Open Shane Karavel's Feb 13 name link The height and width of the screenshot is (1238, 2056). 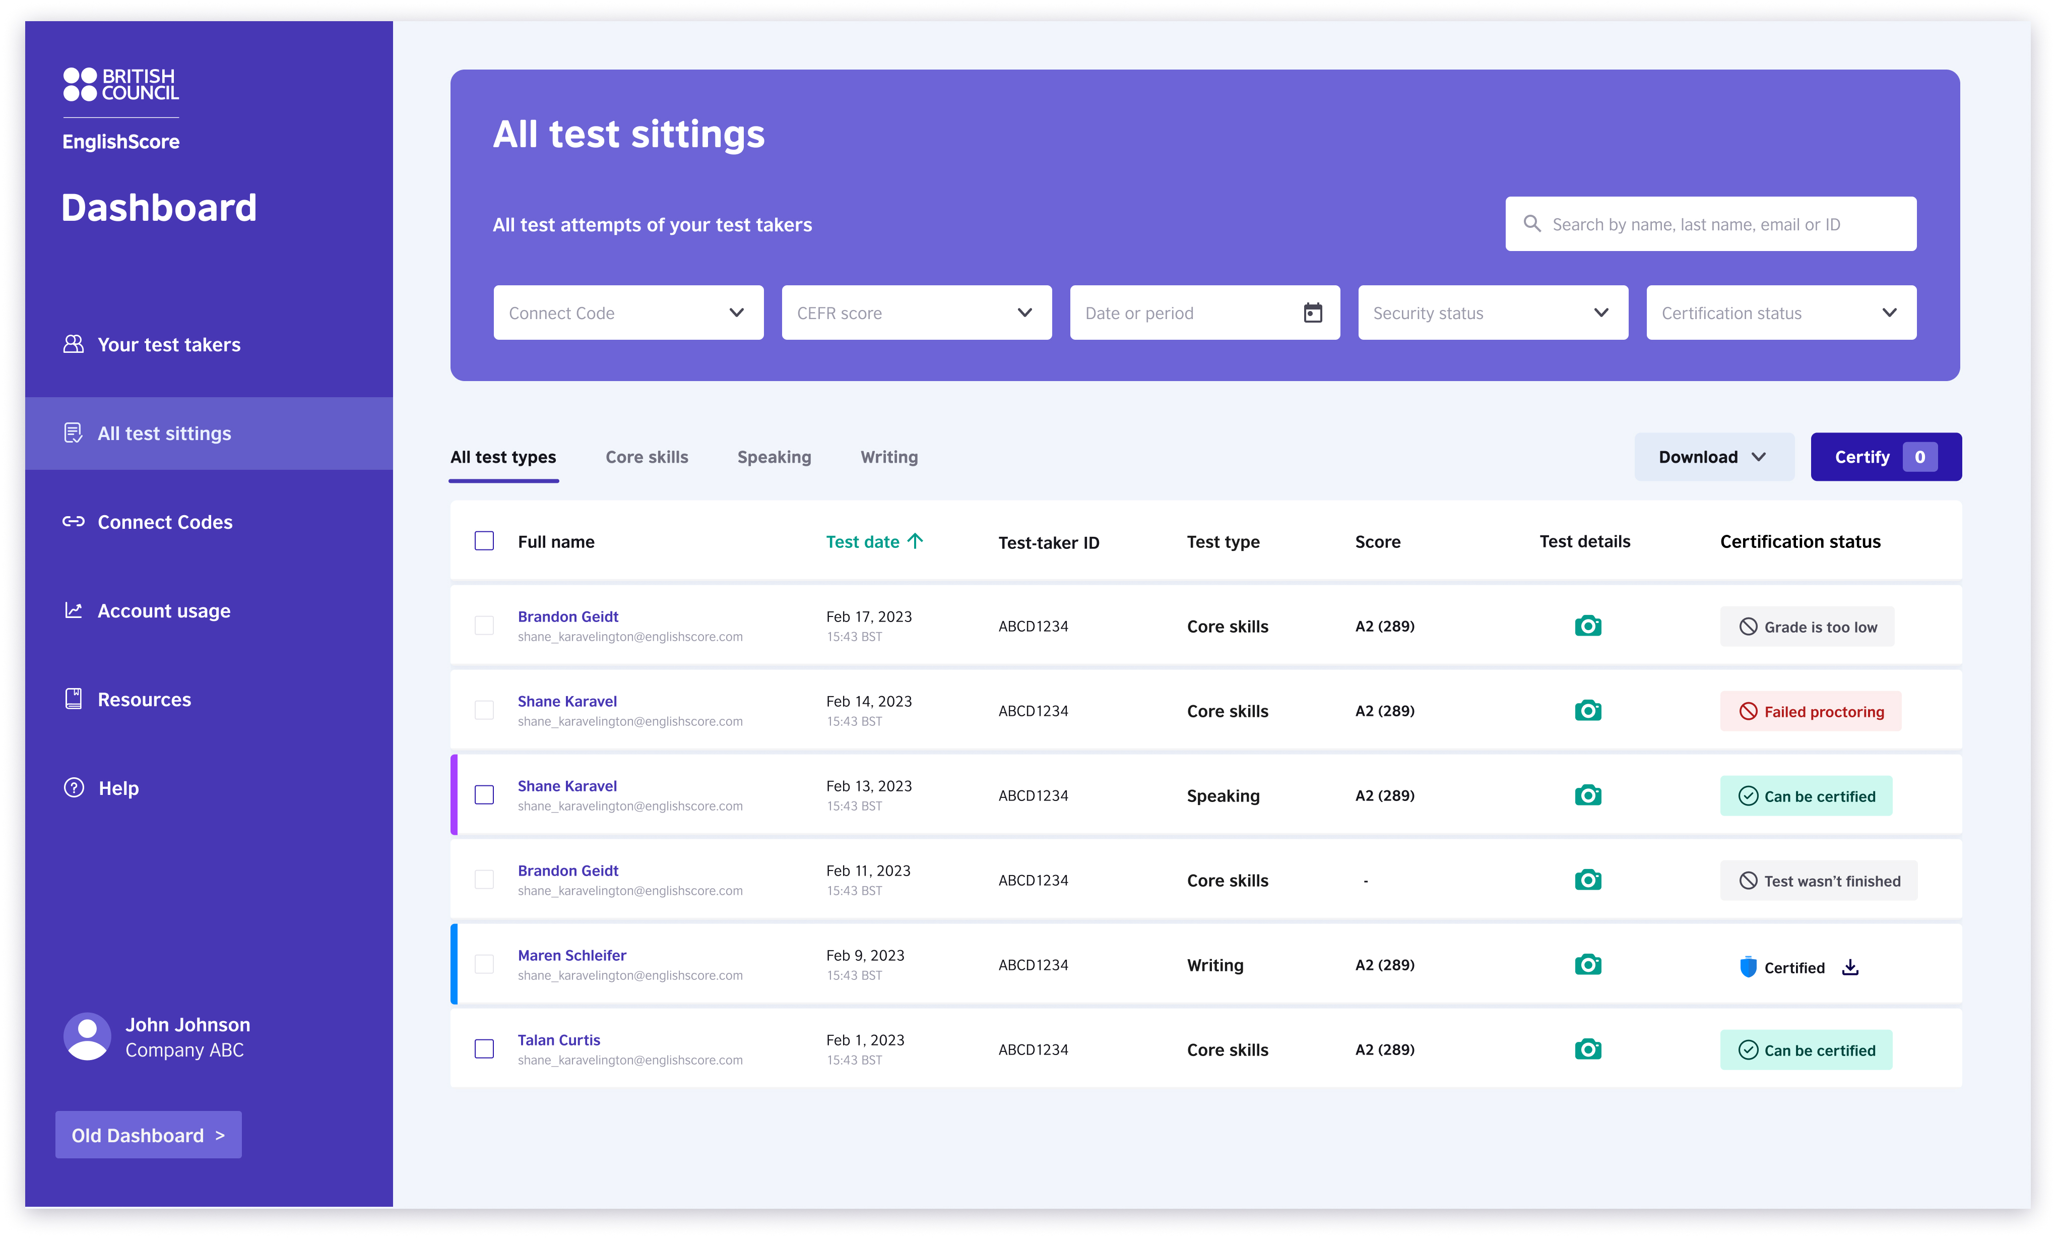pos(567,785)
